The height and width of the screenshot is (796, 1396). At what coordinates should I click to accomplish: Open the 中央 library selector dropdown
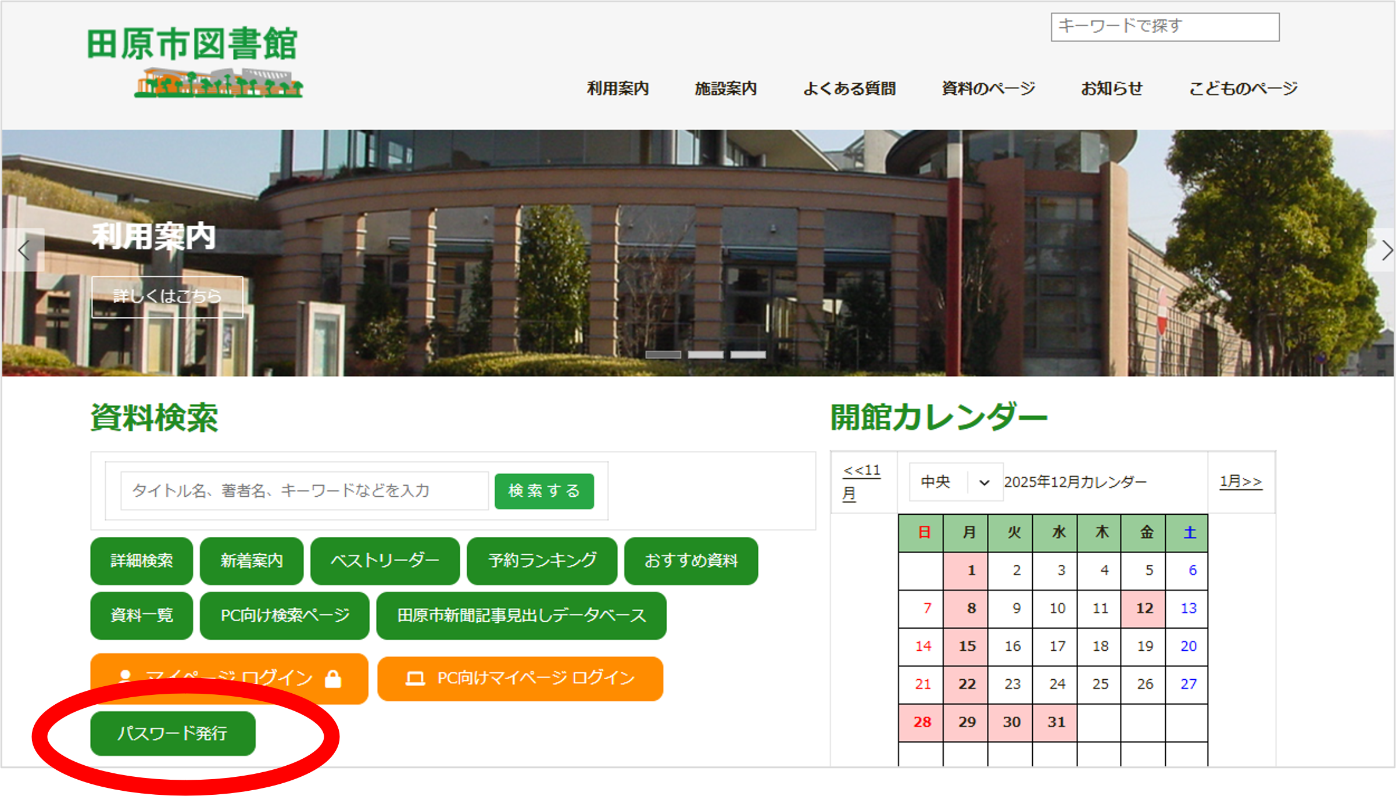(955, 482)
